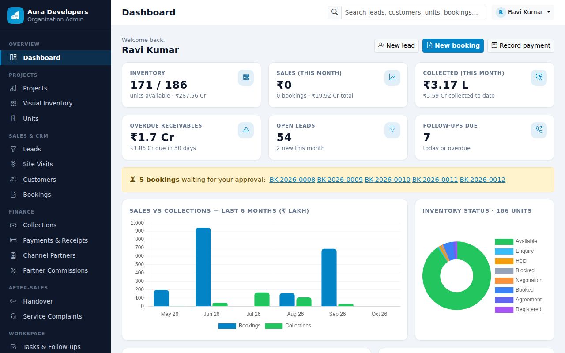Click the Record payment button
The image size is (565, 353).
521,45
